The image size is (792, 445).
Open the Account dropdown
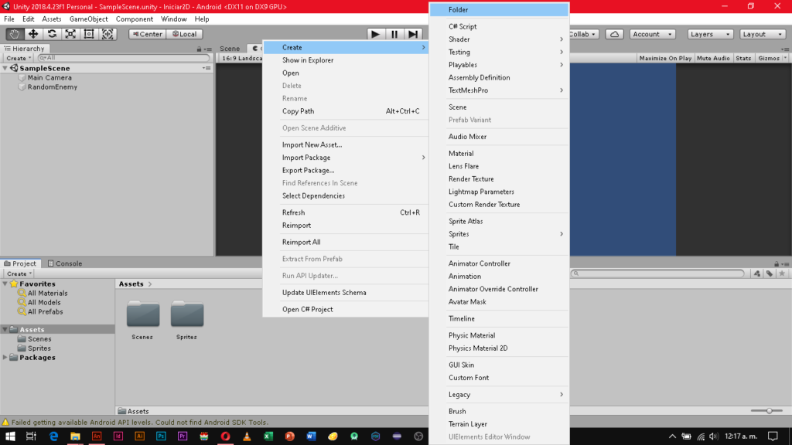(x=652, y=34)
